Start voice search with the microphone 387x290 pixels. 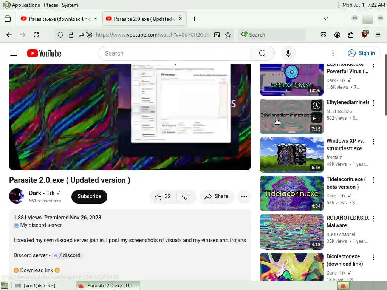coord(288,53)
